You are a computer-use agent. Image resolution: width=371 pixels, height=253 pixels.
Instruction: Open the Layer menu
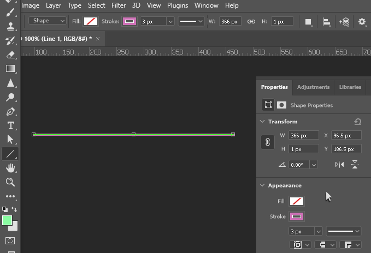pos(54,5)
